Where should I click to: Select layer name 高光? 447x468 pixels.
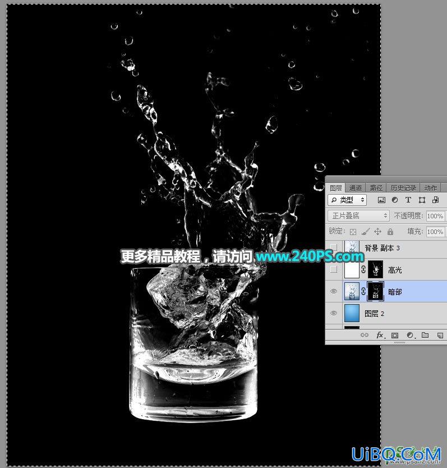[x=395, y=270]
